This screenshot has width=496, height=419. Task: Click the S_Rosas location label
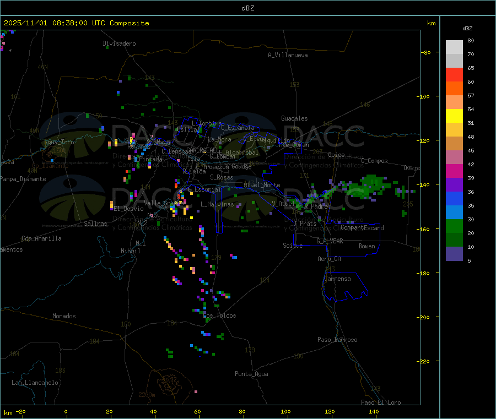click(x=222, y=177)
